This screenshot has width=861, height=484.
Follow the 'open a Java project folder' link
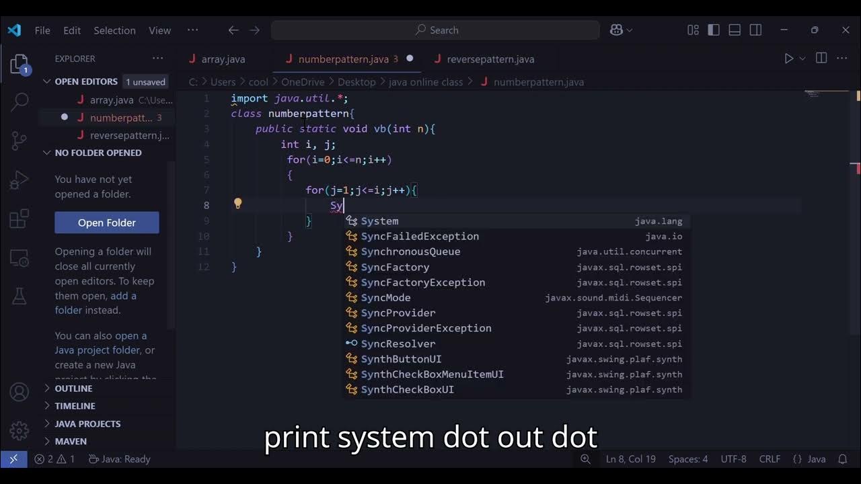100,343
